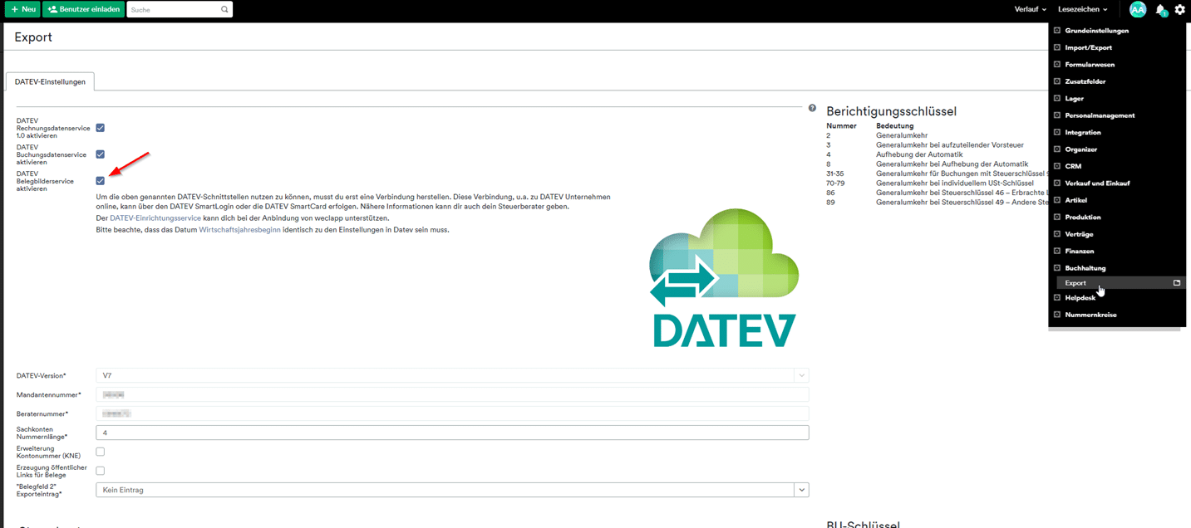Expand Produktion in settings menu

click(1082, 217)
